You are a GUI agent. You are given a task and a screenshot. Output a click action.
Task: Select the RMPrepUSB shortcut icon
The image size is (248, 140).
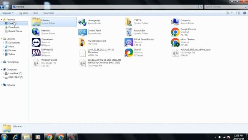pyautogui.click(x=36, y=52)
